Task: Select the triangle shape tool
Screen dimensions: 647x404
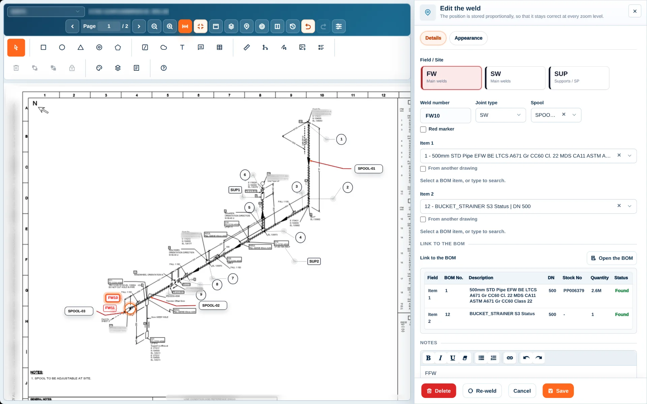Action: tap(81, 47)
